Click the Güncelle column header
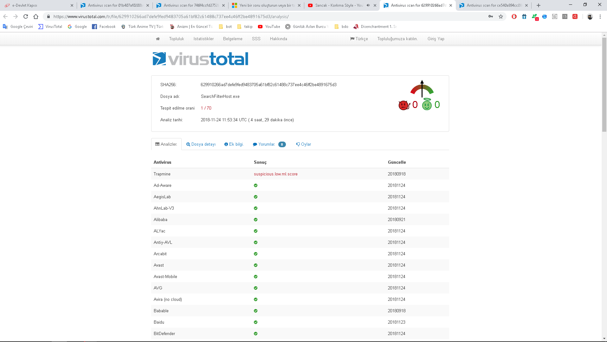607x342 pixels. [397, 162]
